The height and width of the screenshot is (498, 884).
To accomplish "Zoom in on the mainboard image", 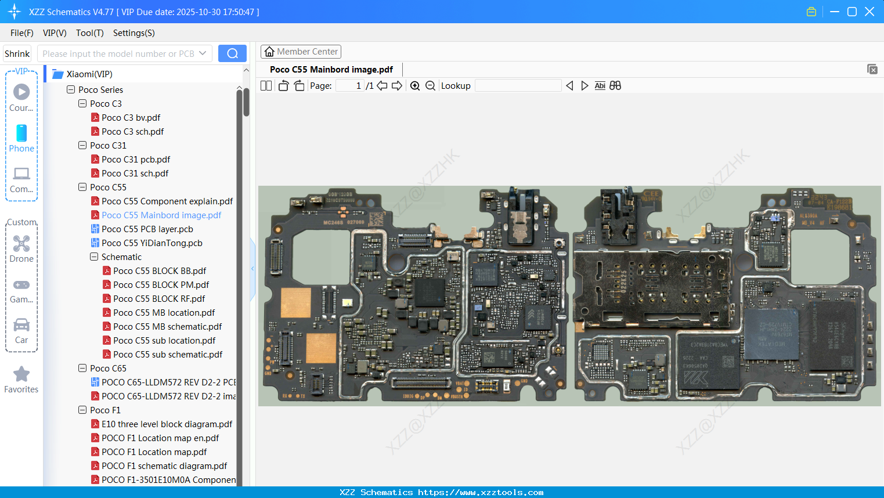I will tap(415, 85).
